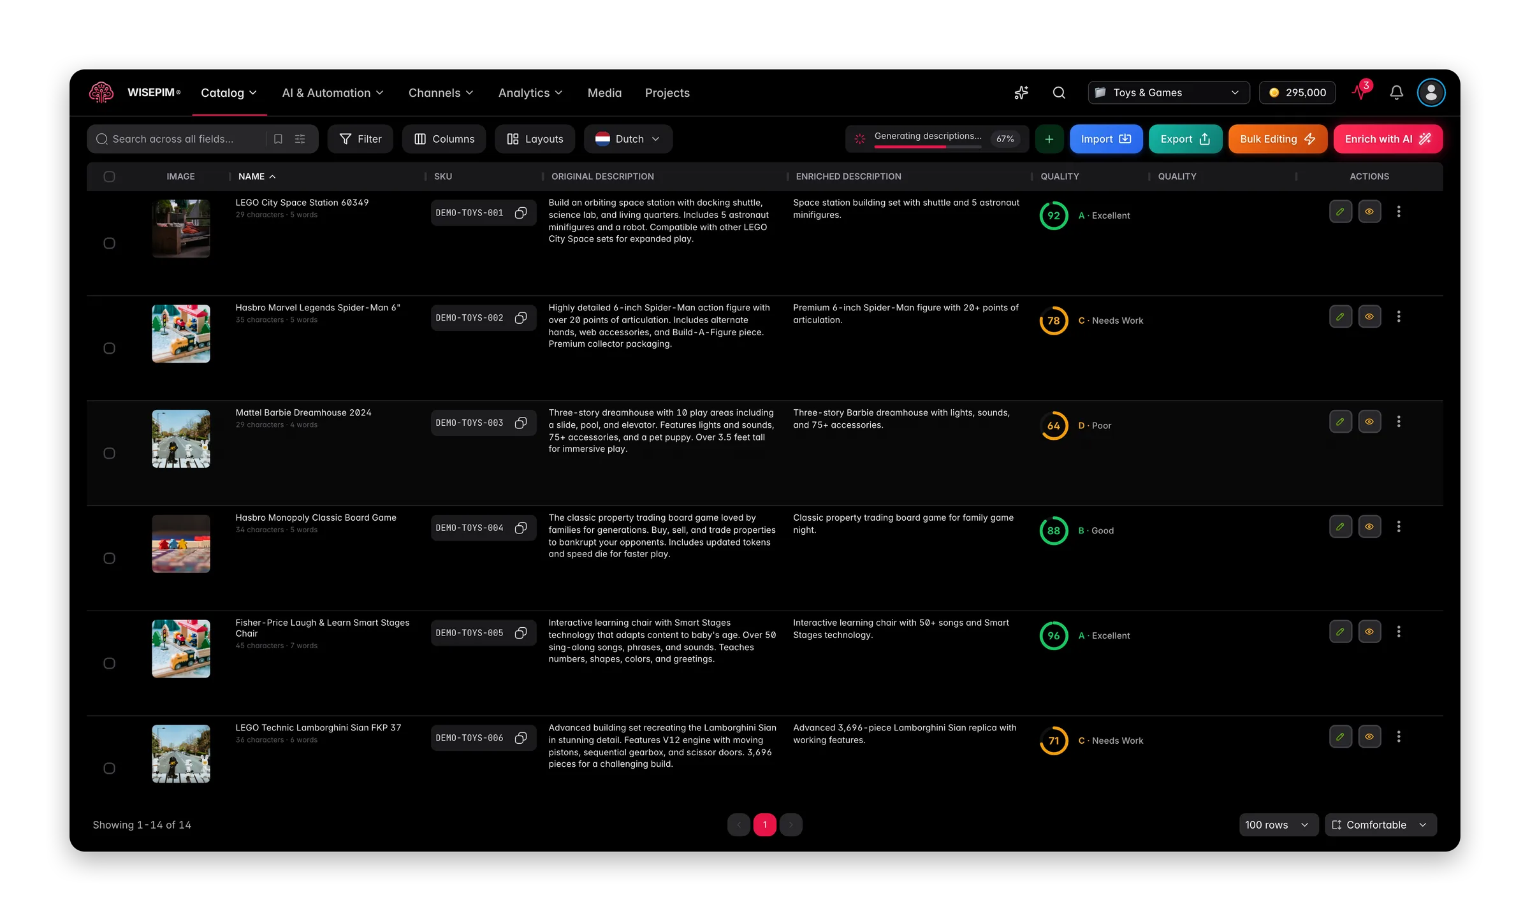Image resolution: width=1530 pixels, height=921 pixels.
Task: Click the next page arrow
Action: tap(791, 825)
